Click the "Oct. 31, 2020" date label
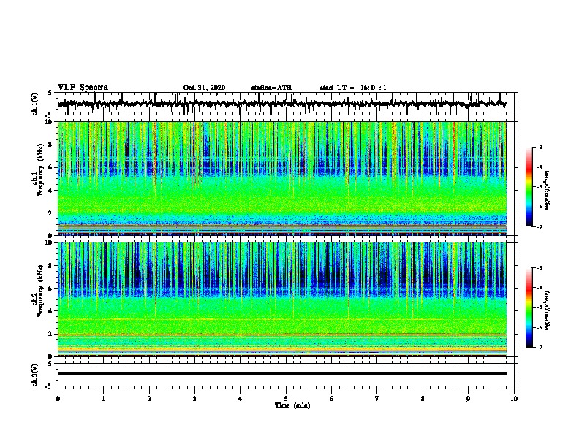579x447 pixels. coord(204,88)
